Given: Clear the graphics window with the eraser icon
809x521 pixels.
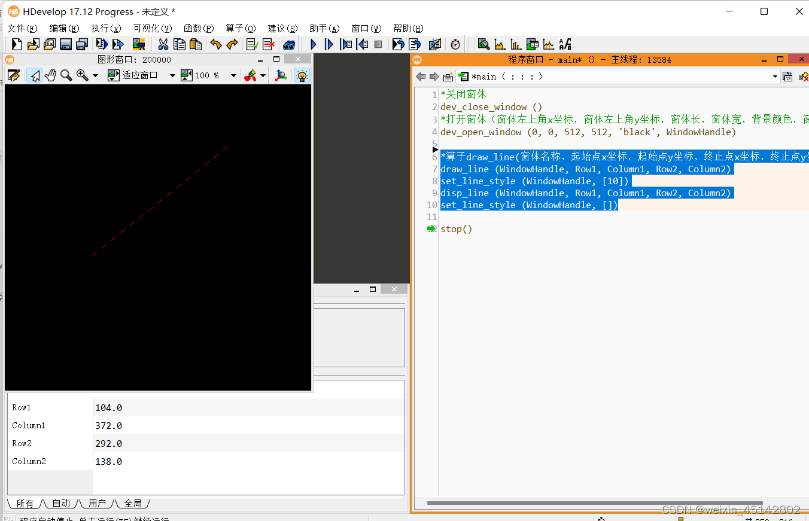Looking at the screenshot, I should click(x=14, y=75).
